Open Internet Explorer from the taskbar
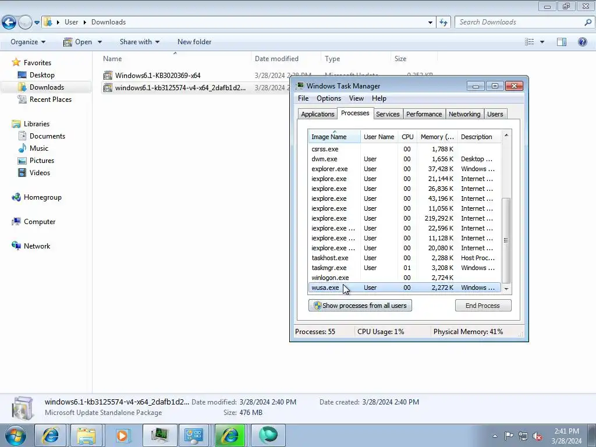 (50, 435)
